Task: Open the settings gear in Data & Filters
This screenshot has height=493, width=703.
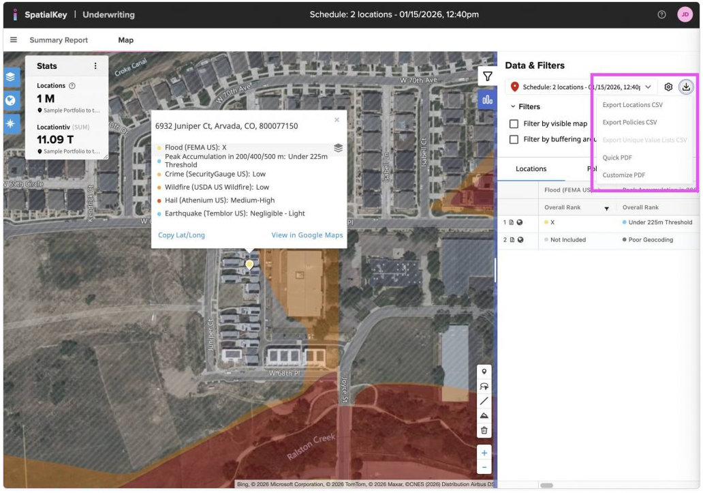Action: coord(668,87)
